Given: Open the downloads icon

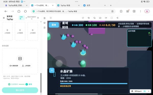Looking at the screenshot, I should pyautogui.click(x=127, y=11).
